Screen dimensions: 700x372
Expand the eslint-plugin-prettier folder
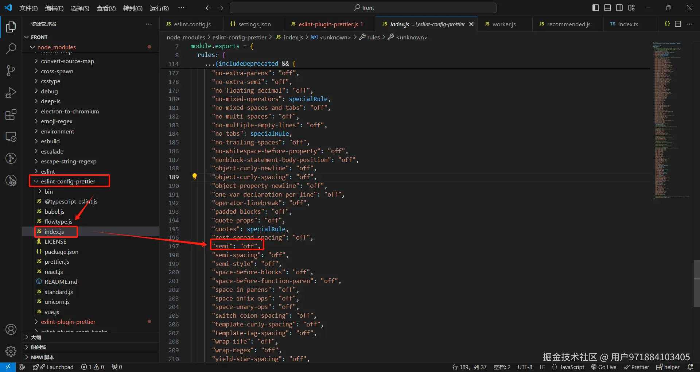(90, 322)
